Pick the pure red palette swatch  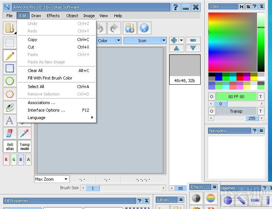pyautogui.click(x=240, y=79)
